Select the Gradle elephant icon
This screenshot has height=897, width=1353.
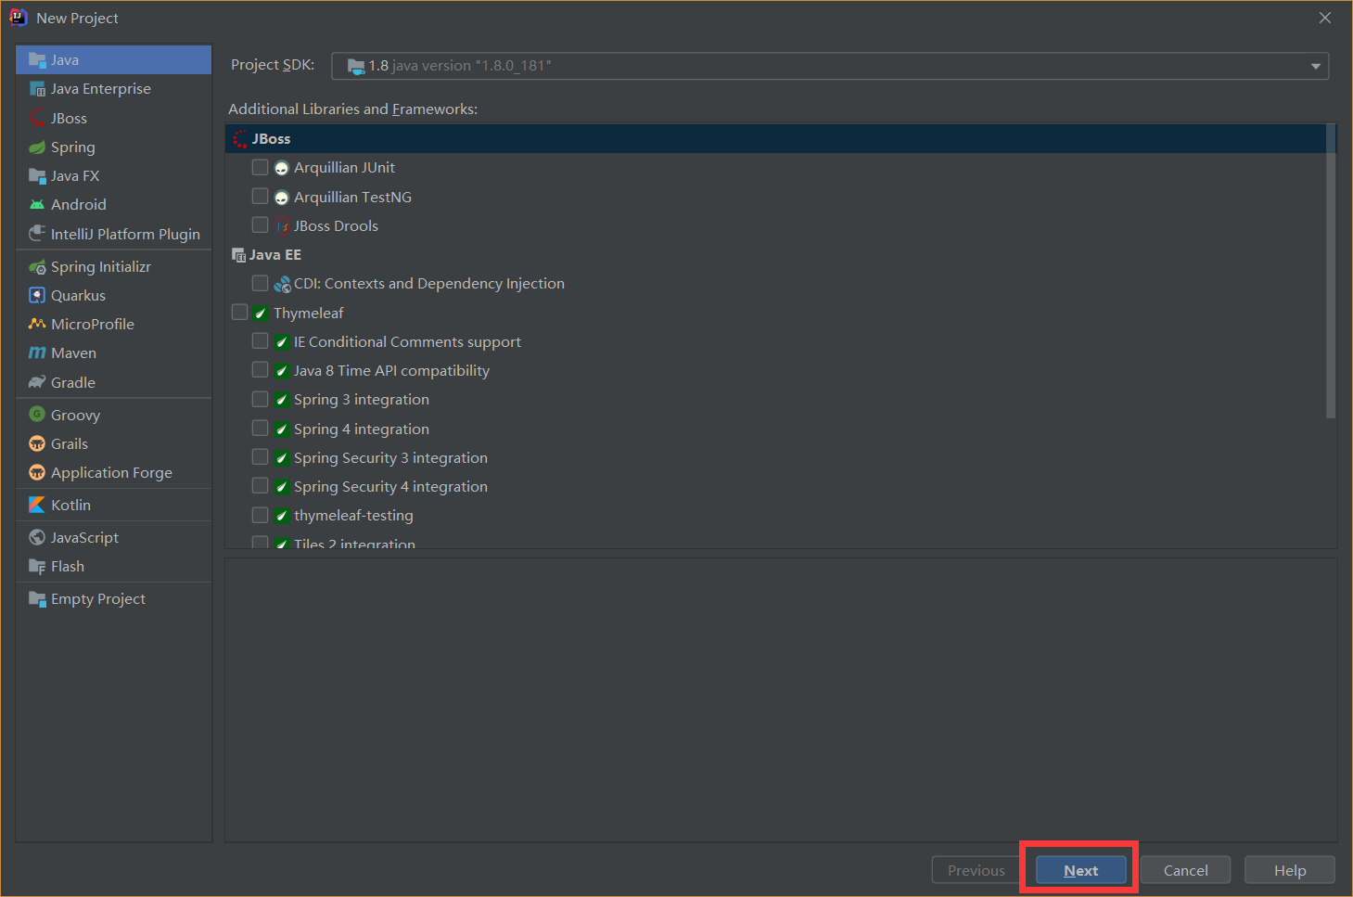(37, 382)
